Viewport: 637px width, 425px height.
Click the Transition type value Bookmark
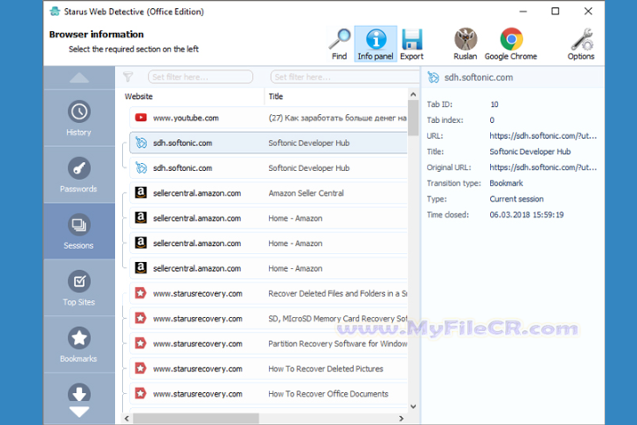[x=506, y=183]
